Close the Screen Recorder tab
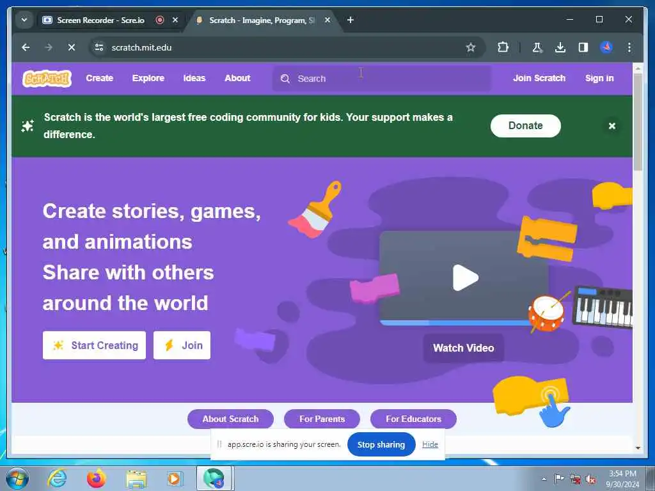This screenshot has width=655, height=491. tap(175, 20)
